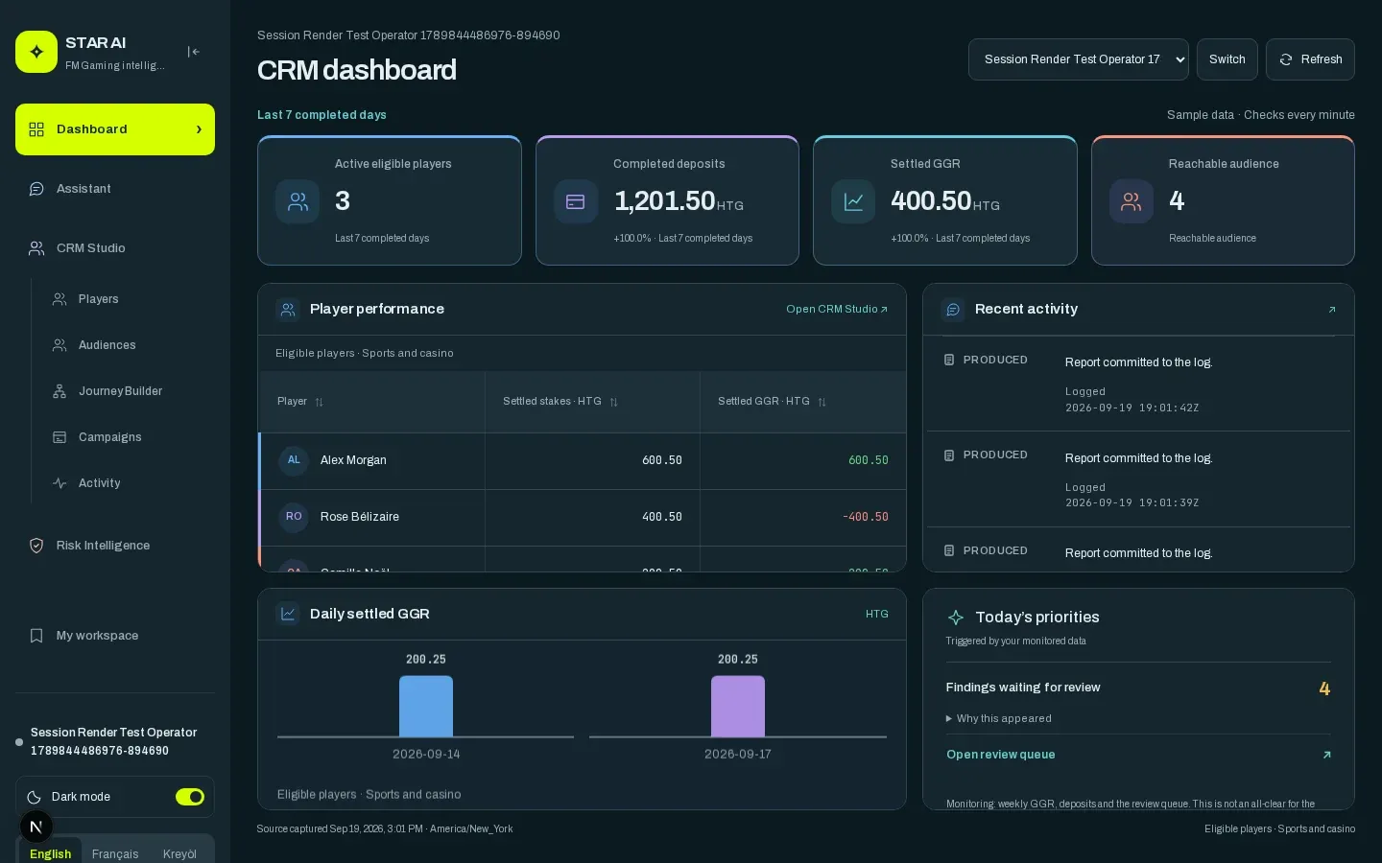Open the Dashboard menu item
1382x863 pixels.
(x=115, y=129)
